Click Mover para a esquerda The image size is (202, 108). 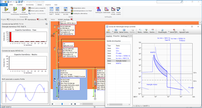coord(37,8)
